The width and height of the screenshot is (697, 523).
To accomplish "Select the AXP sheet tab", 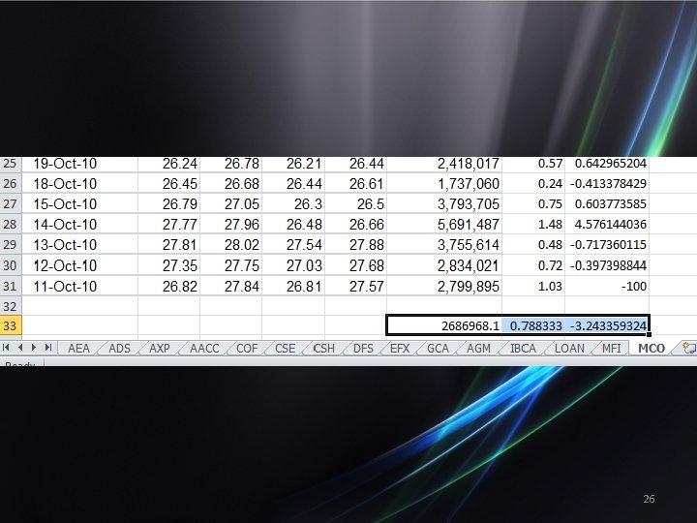I will 159,349.
